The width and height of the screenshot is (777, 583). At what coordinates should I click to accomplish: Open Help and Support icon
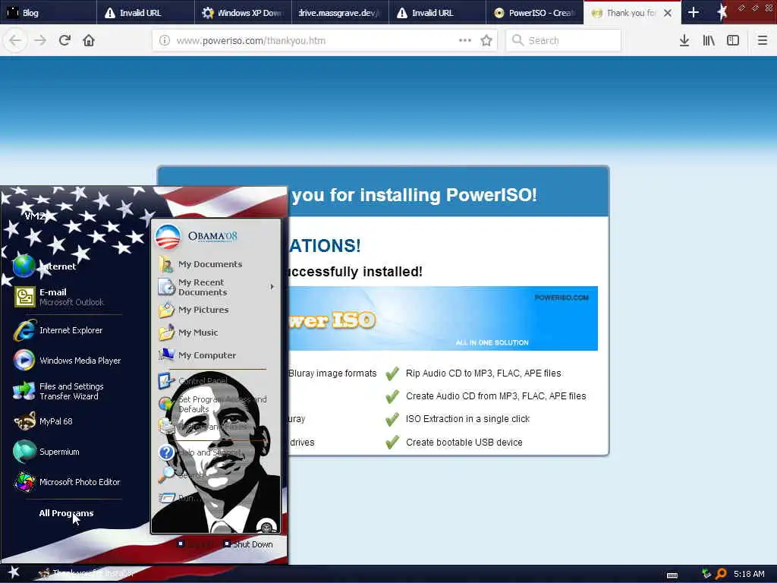coord(166,452)
